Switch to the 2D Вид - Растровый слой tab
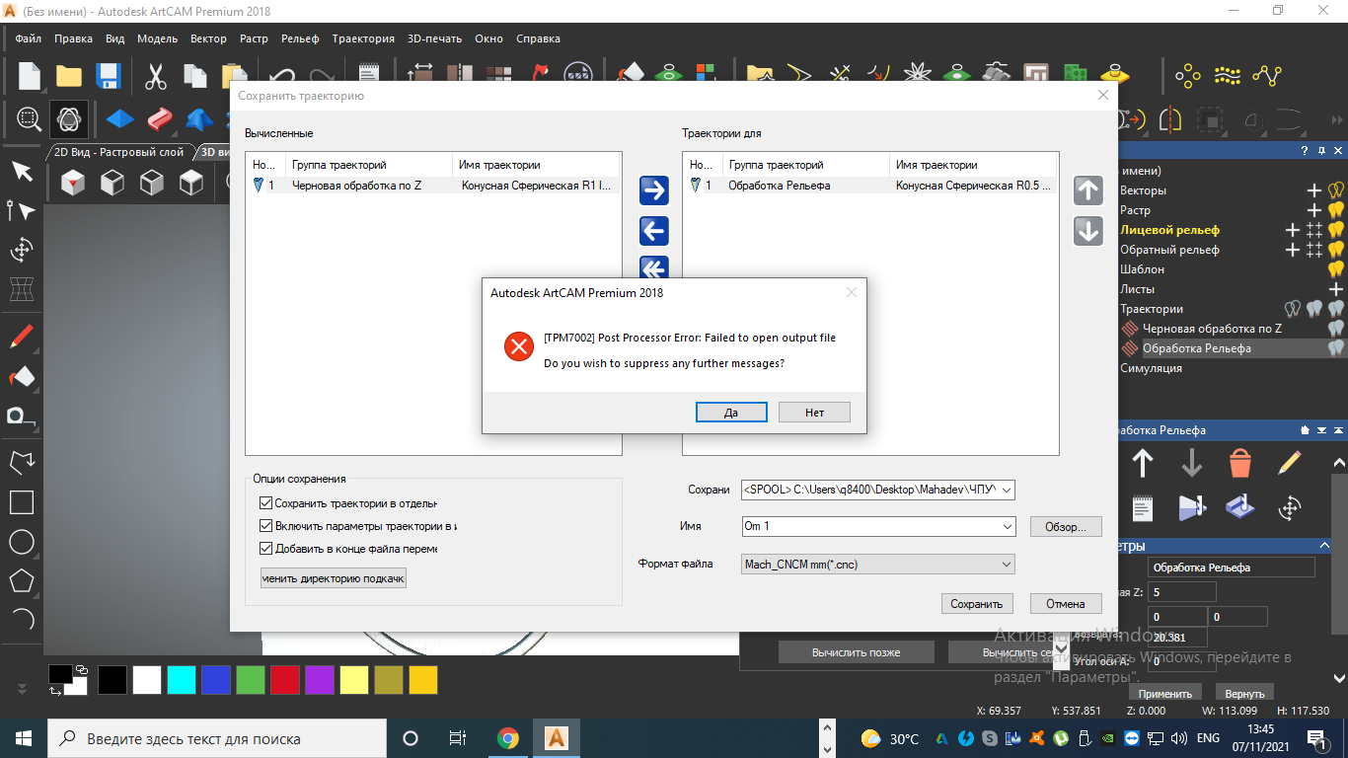This screenshot has height=758, width=1348. (x=118, y=152)
